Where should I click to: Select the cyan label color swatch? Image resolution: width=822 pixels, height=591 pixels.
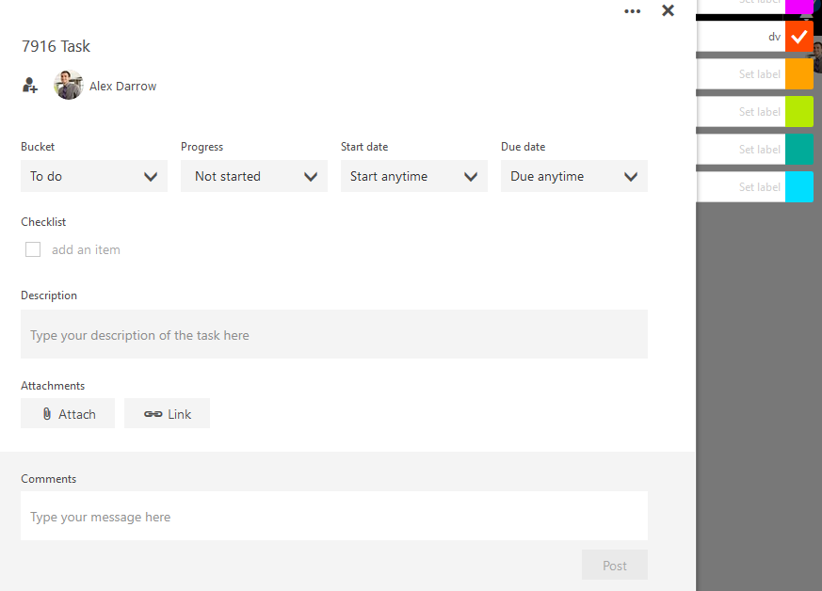pos(799,187)
